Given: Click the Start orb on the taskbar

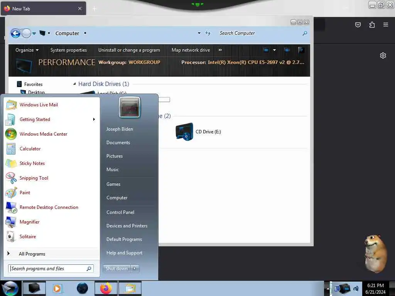Looking at the screenshot, I should click(10, 288).
